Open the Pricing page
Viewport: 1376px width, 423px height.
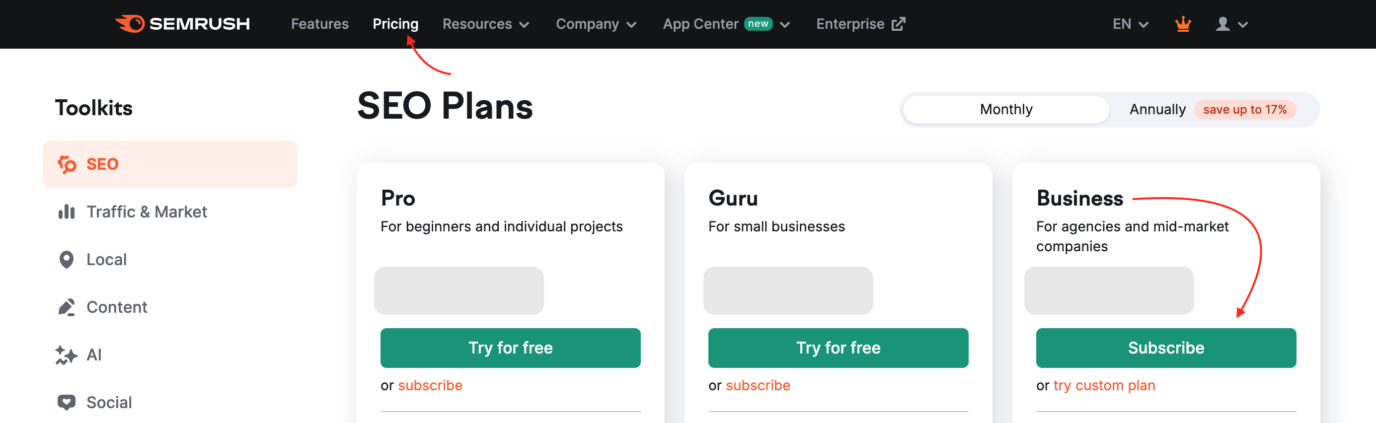395,23
